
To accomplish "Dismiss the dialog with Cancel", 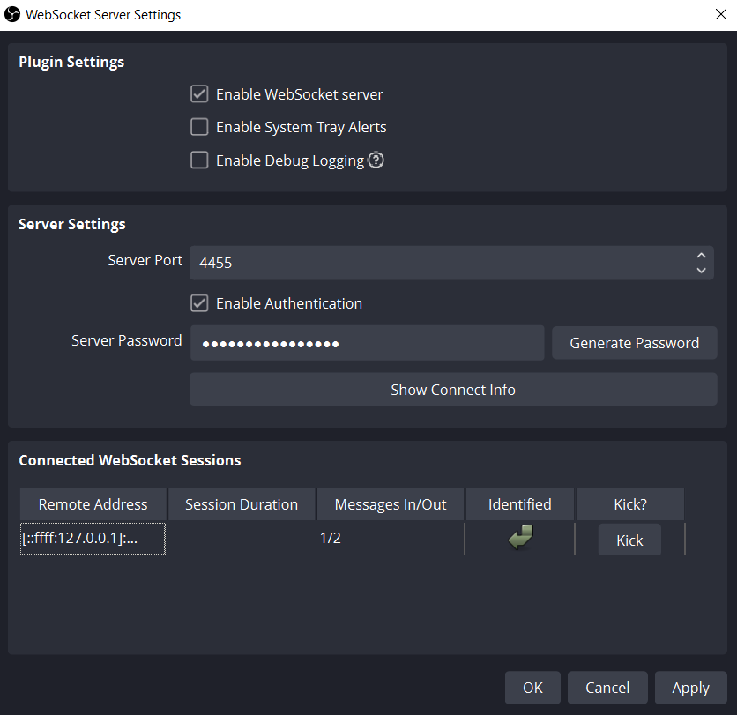I will pos(607,688).
